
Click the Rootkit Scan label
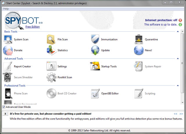pos(65,77)
